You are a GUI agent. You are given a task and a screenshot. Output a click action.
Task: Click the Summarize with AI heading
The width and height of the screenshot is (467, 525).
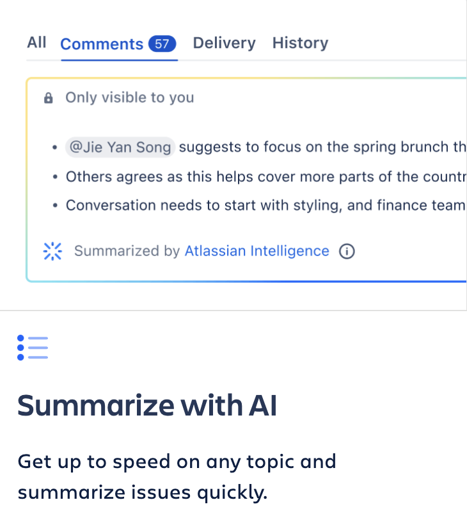click(x=147, y=406)
